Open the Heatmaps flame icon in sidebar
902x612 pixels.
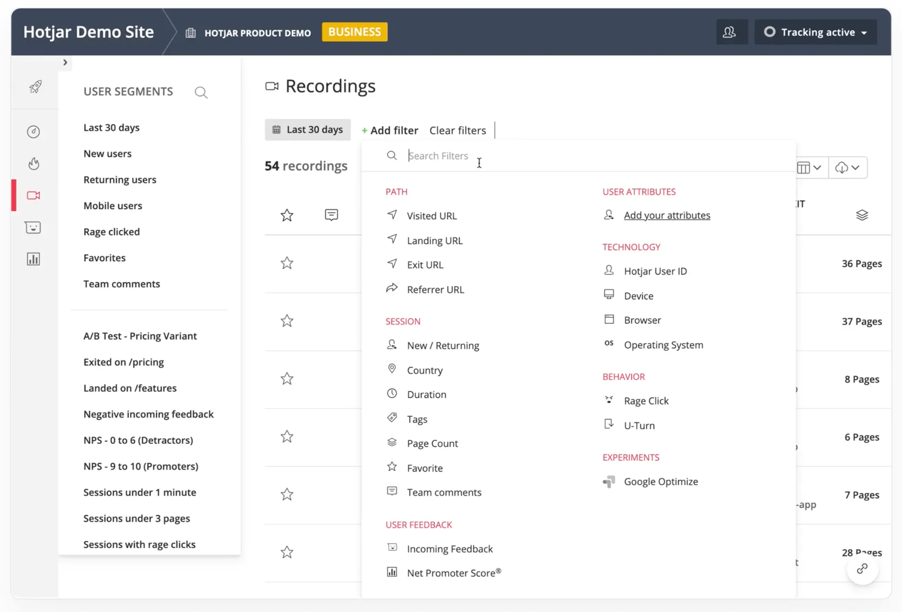[x=34, y=163]
